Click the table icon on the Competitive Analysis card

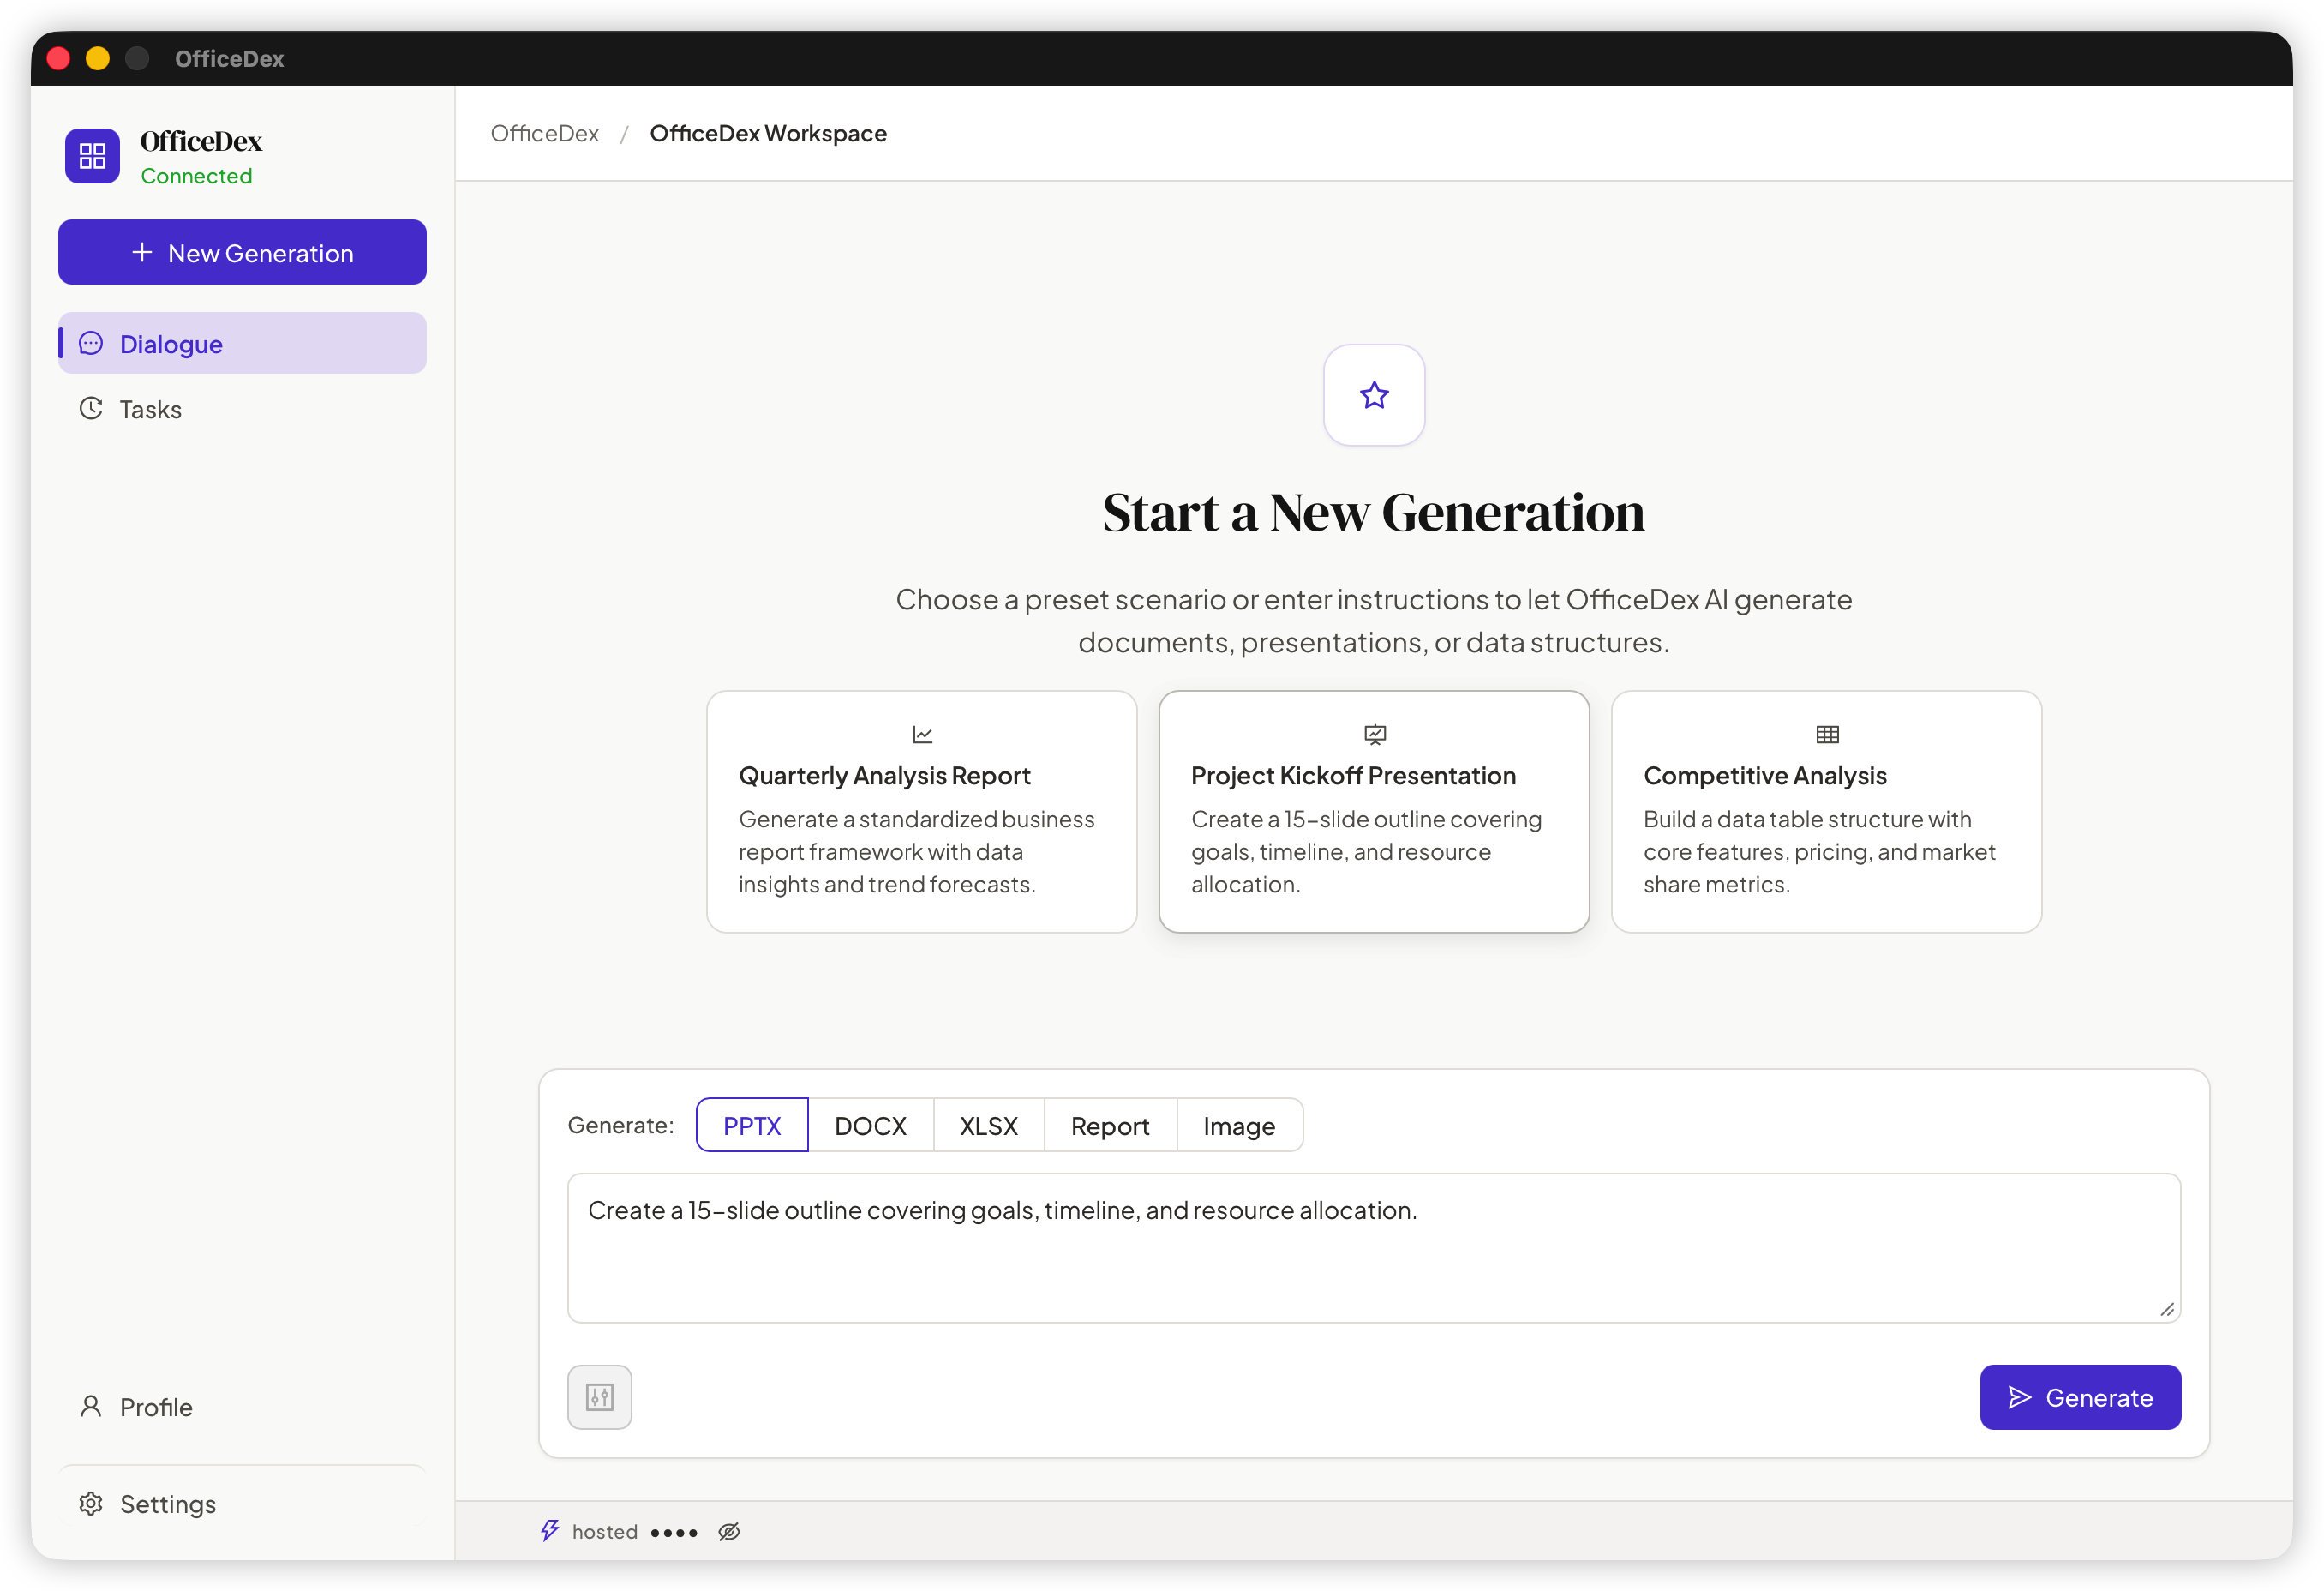pyautogui.click(x=1827, y=735)
